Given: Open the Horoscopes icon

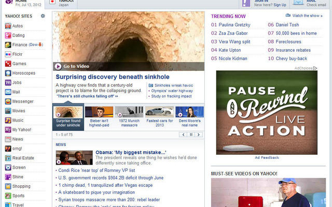Looking at the screenshot, I should (8, 73).
